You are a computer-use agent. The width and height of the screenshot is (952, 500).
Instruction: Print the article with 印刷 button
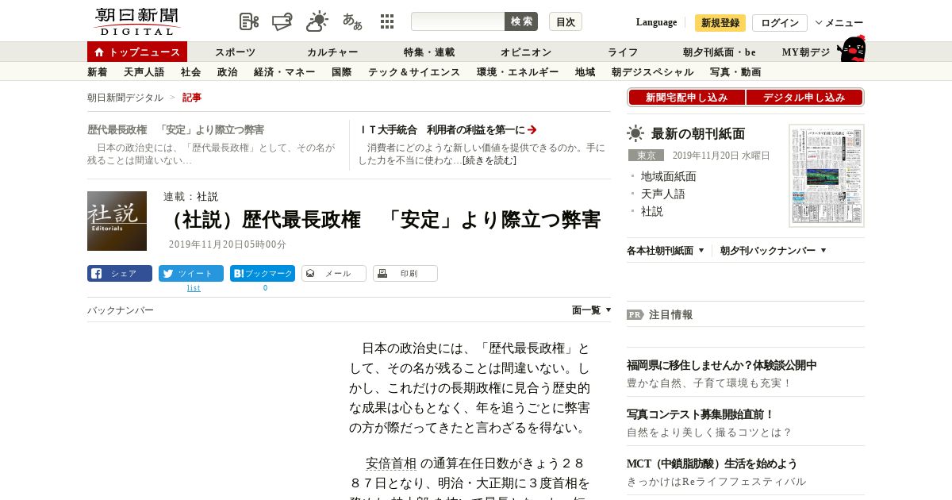(405, 274)
